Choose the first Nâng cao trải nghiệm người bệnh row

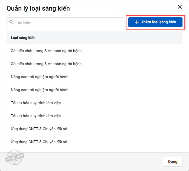[40, 77]
